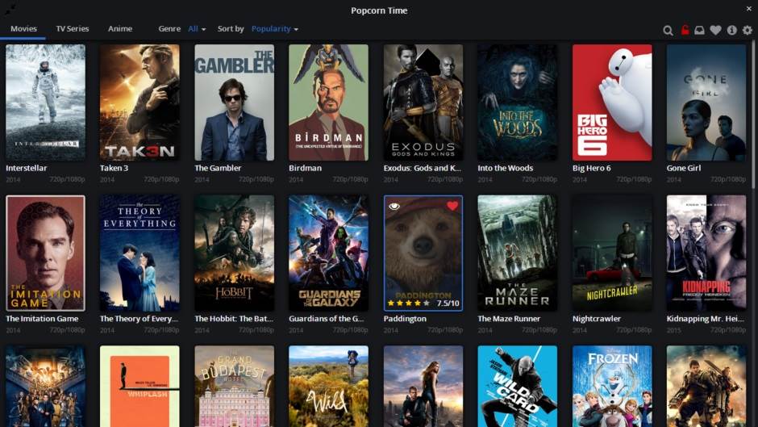Toggle watched eye icon on Paddington poster
Viewport: 758px width, 427px height.
[x=394, y=207]
